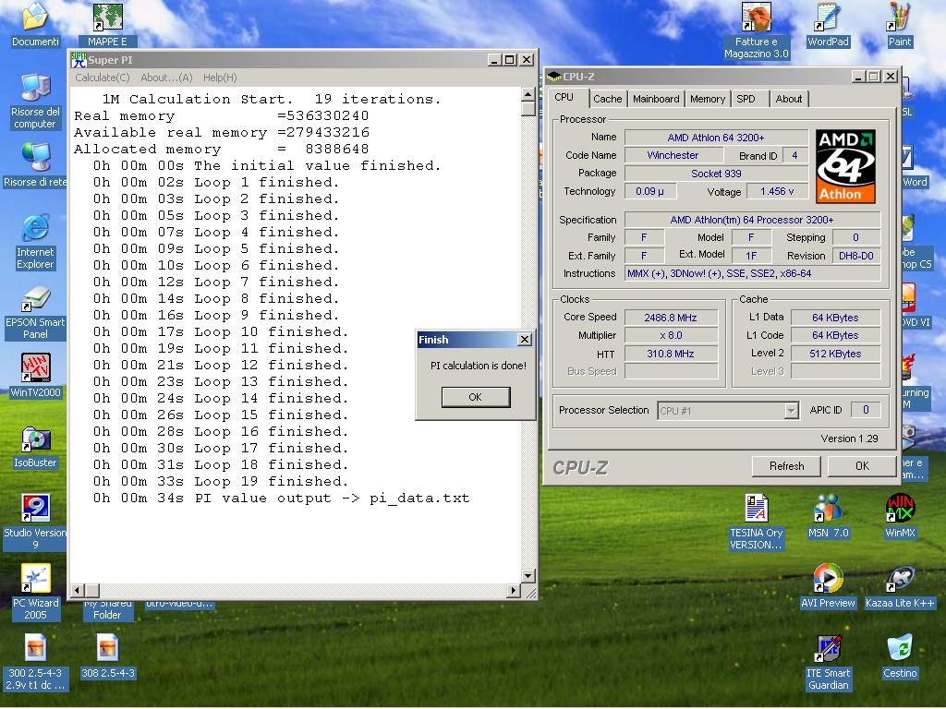Click the 'Loop 19 finished.' line
The height and width of the screenshot is (709, 946).
(221, 481)
